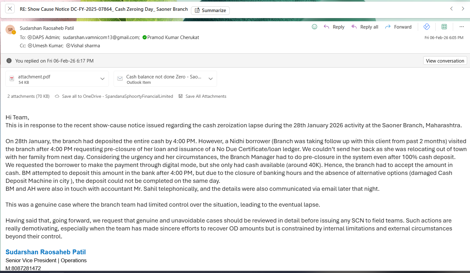Click sender avatar SP
The width and height of the screenshot is (470, 273).
coord(10,30)
